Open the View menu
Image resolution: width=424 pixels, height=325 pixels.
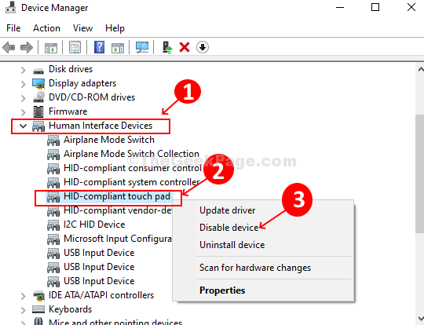tap(82, 28)
